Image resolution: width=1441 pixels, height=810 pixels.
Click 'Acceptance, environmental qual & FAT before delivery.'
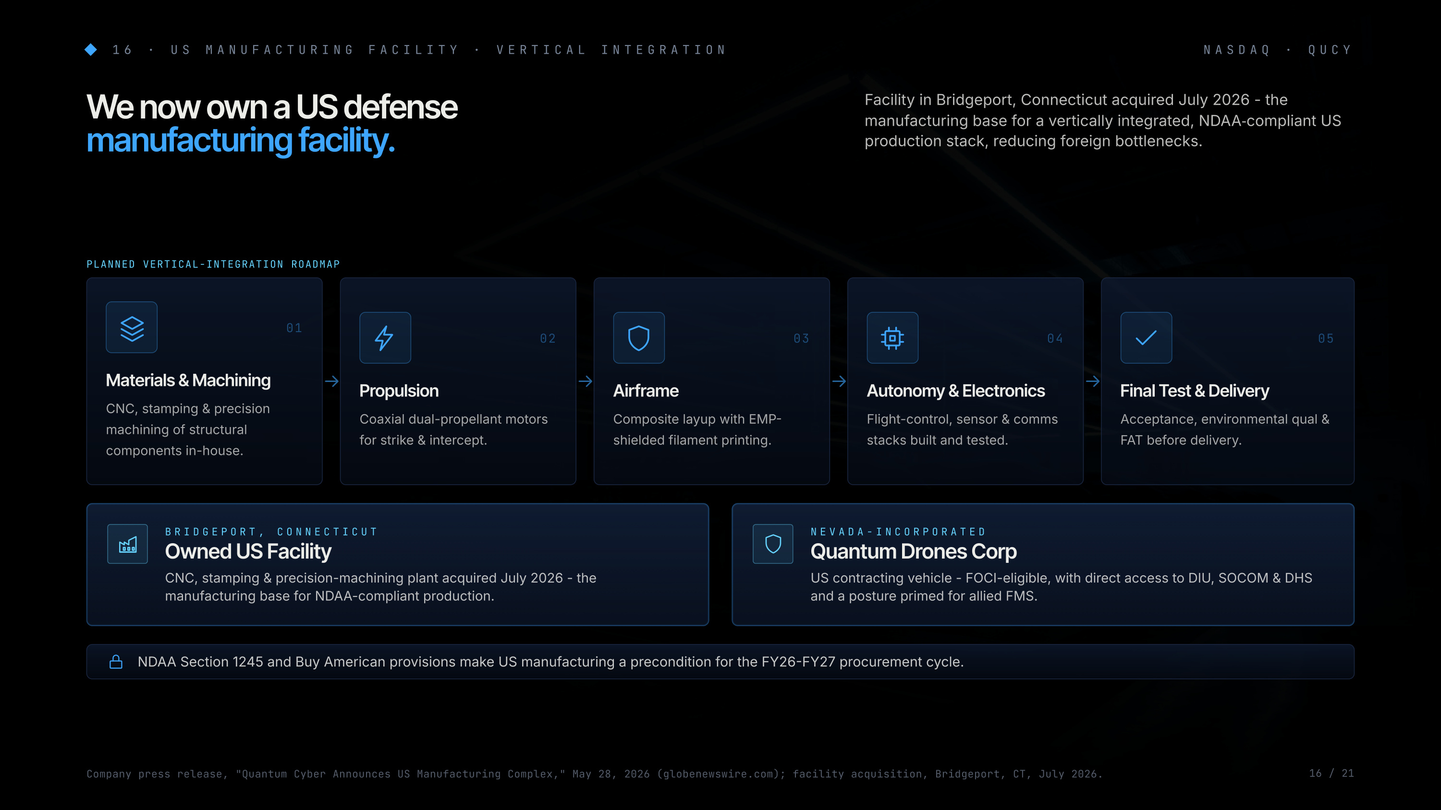1224,429
